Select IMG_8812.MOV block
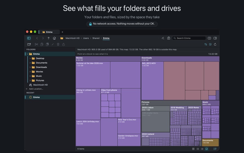 point(152,81)
